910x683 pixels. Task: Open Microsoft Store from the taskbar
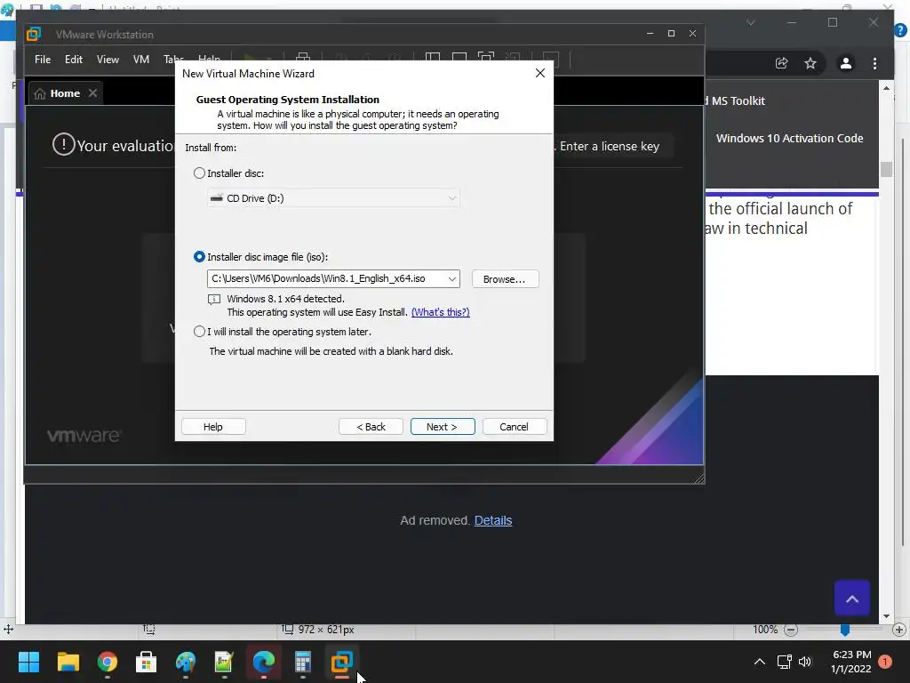pyautogui.click(x=147, y=662)
